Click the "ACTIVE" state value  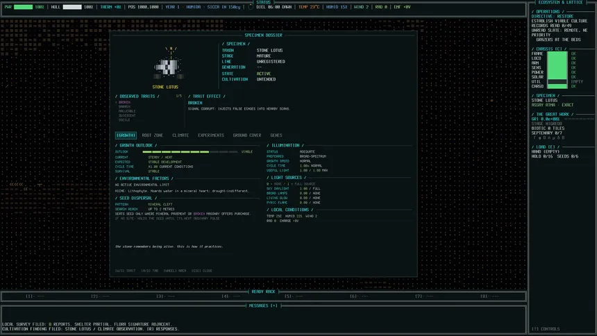coord(264,74)
